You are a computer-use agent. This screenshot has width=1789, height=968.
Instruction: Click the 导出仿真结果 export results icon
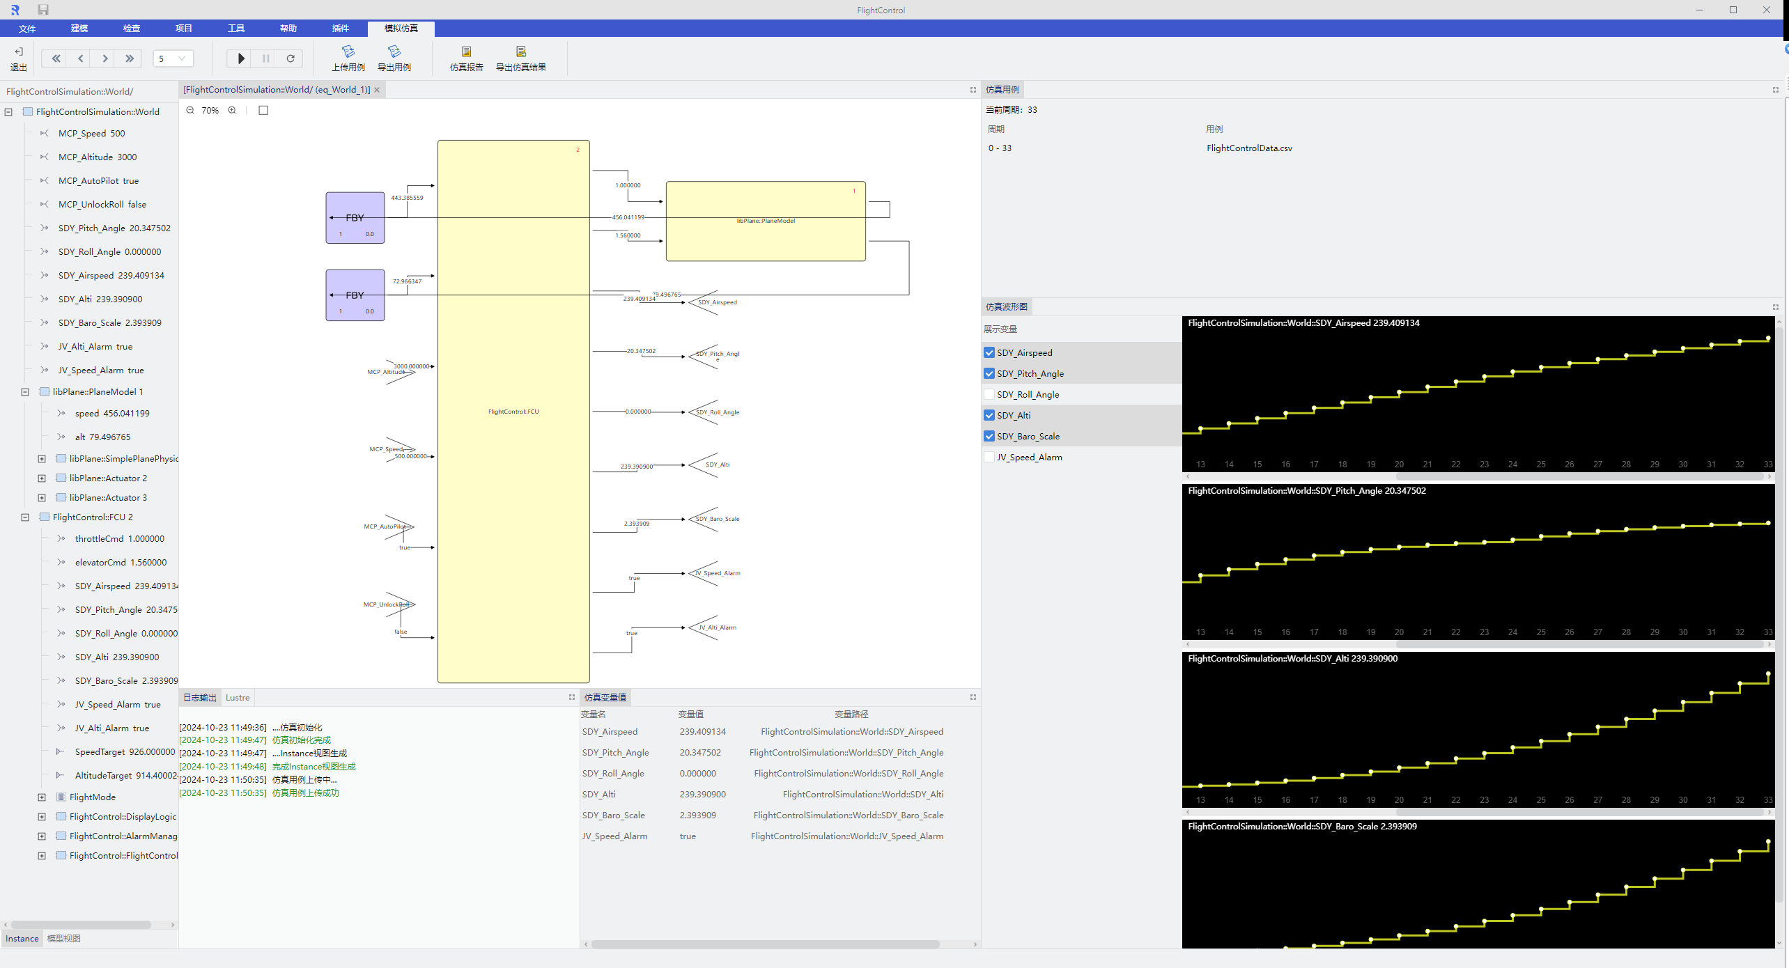click(x=521, y=52)
